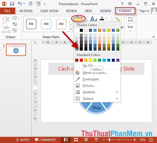Expand the full Shape Styles gallery

(x=71, y=30)
